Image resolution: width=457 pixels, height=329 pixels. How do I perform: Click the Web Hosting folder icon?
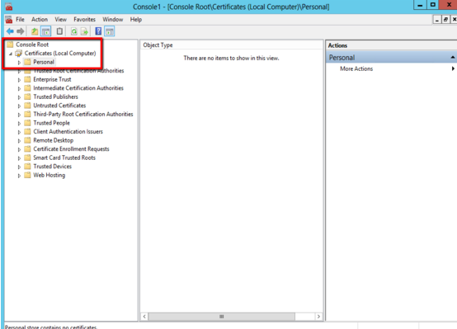coord(27,175)
